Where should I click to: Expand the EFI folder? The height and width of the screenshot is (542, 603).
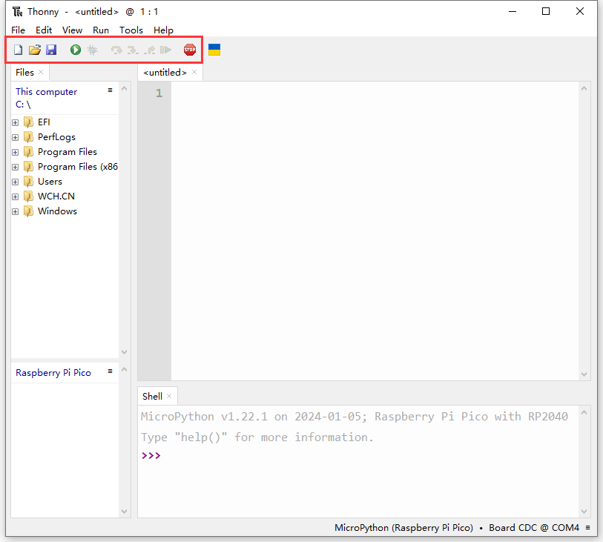16,122
